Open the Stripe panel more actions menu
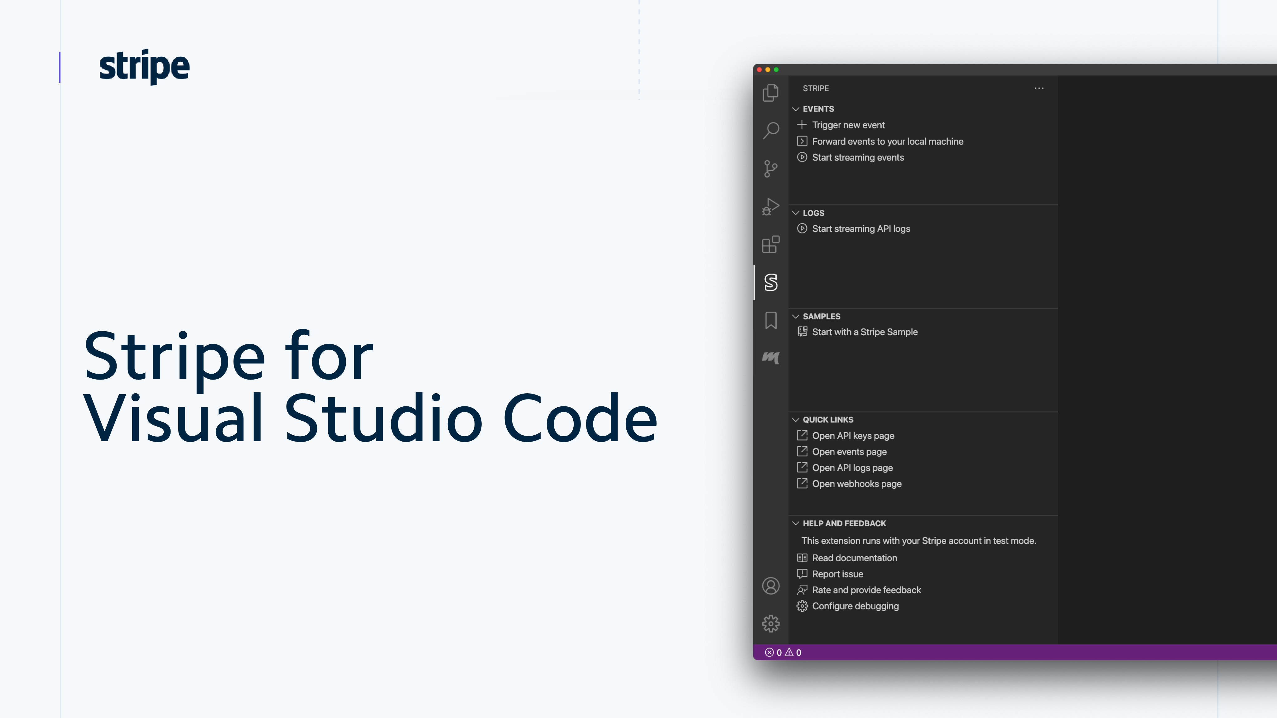1277x718 pixels. (1038, 88)
